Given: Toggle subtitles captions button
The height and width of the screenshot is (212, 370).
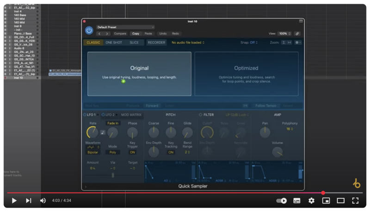Looking at the screenshot, I should click(x=297, y=201).
